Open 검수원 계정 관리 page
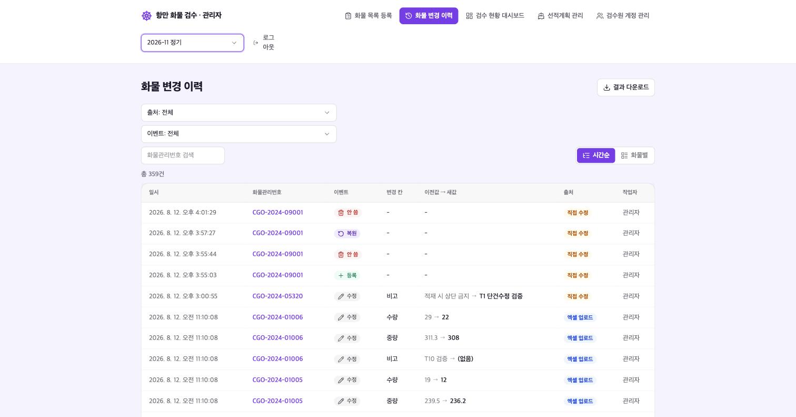 (623, 16)
